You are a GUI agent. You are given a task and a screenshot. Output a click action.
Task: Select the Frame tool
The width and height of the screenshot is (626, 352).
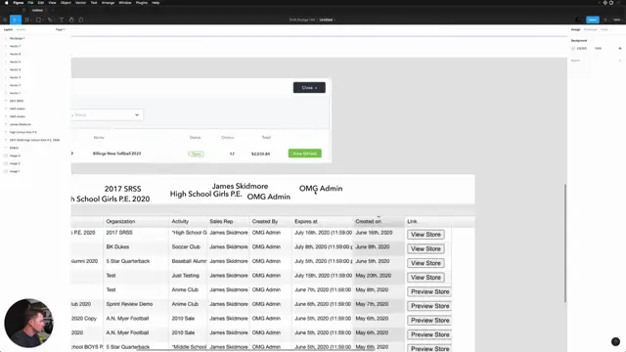pos(27,20)
